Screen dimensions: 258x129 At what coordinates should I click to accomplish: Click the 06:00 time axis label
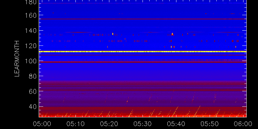(243, 124)
